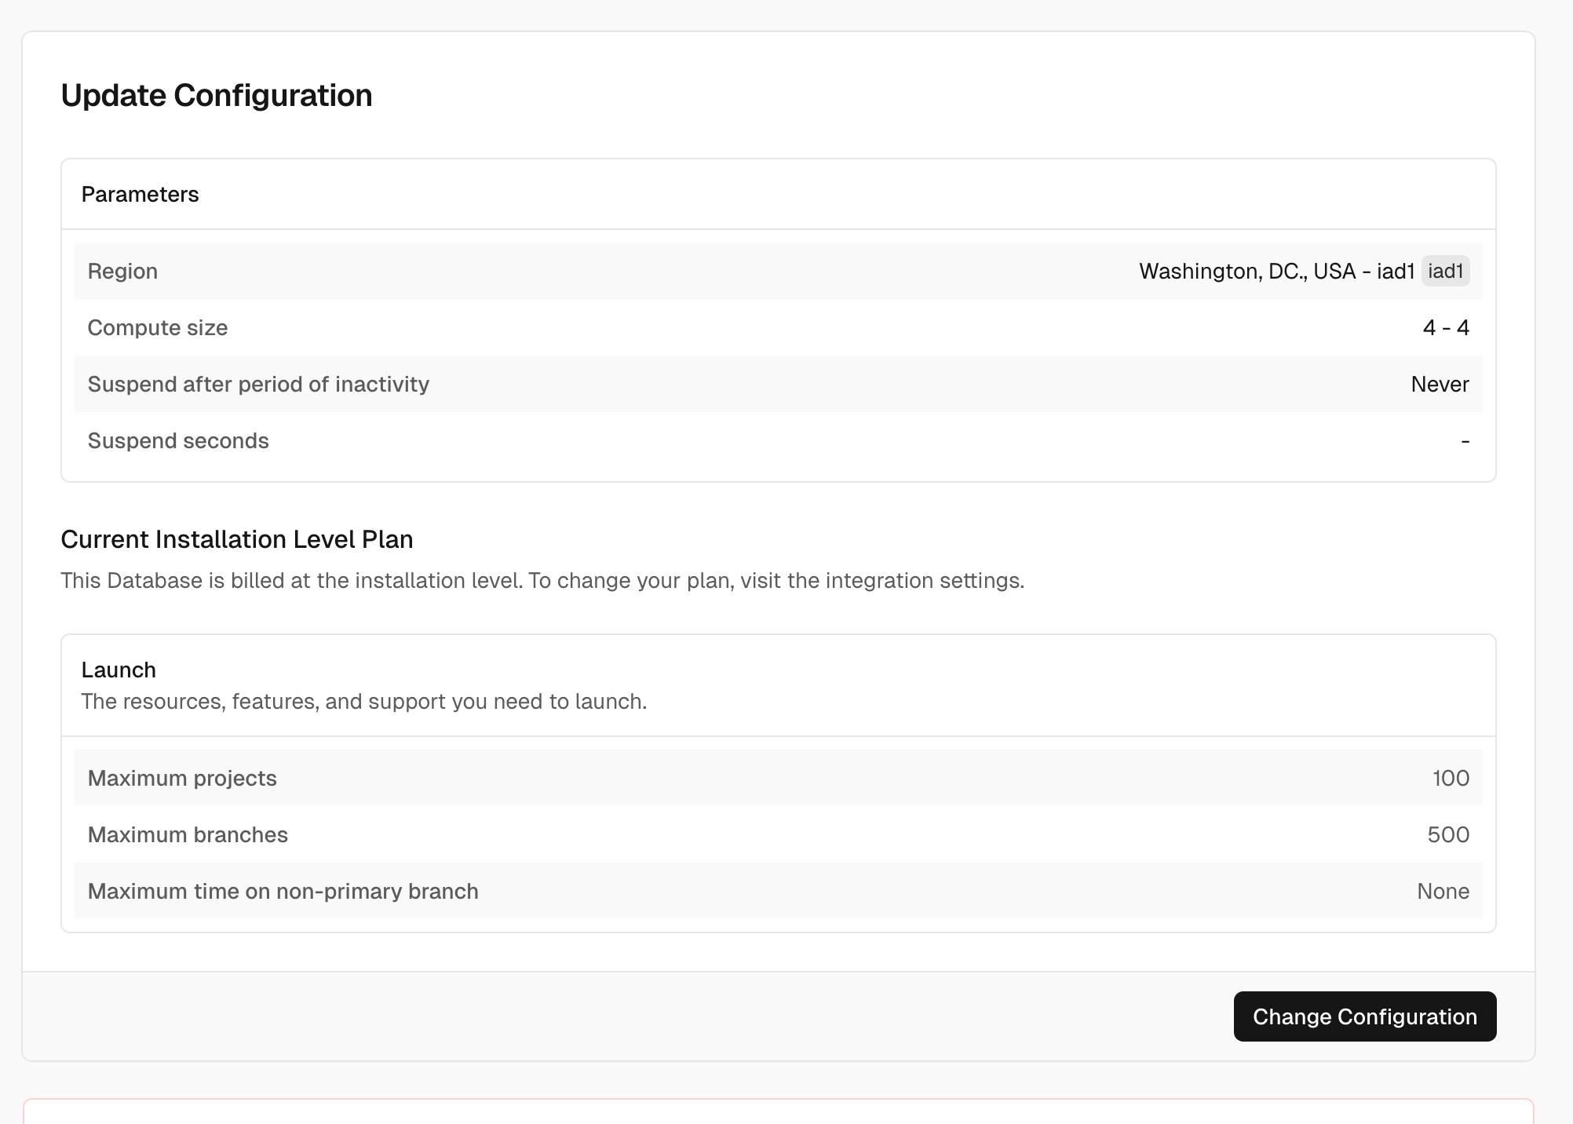This screenshot has height=1124, width=1573.
Task: Click the Update Configuration heading
Action: [x=217, y=96]
